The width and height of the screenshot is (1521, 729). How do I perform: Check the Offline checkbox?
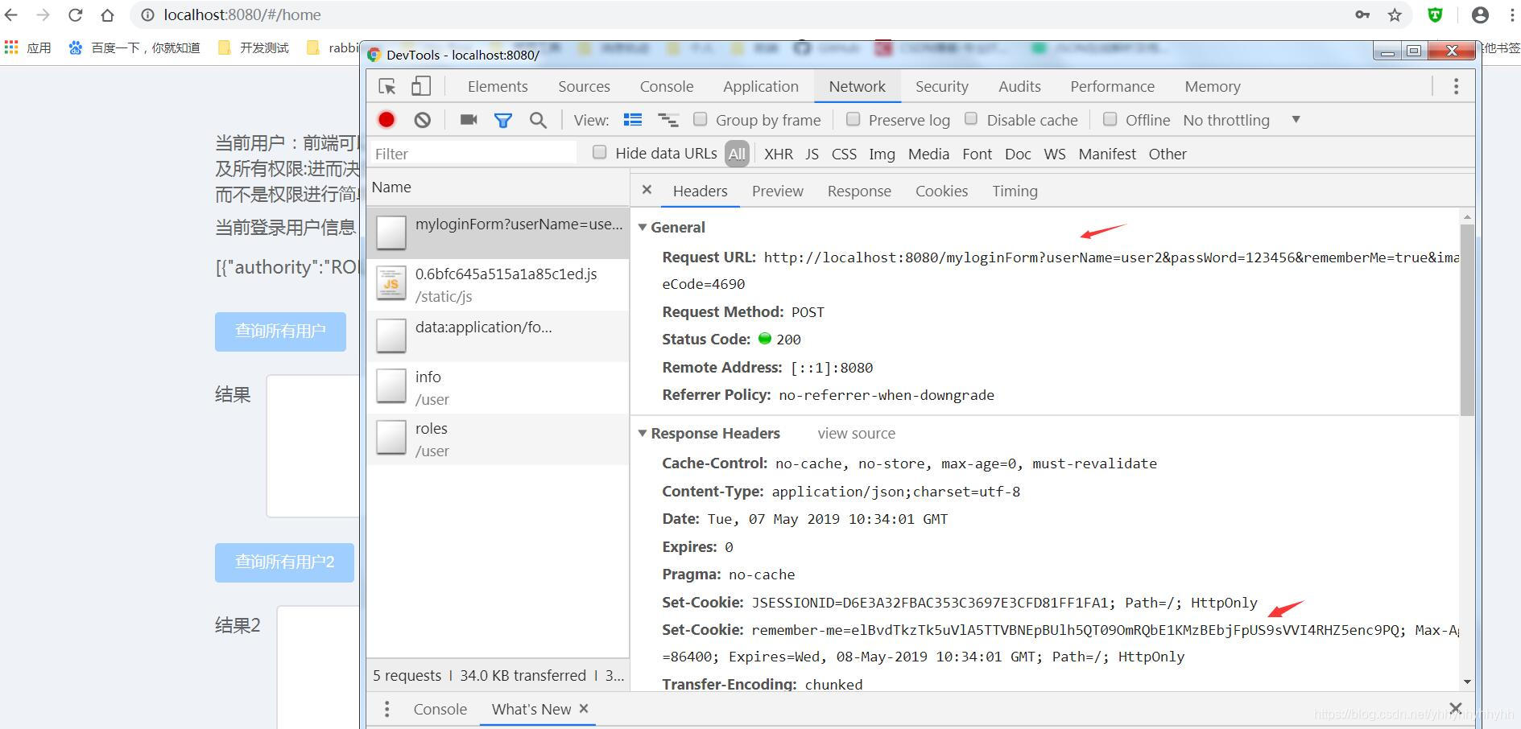(1110, 119)
